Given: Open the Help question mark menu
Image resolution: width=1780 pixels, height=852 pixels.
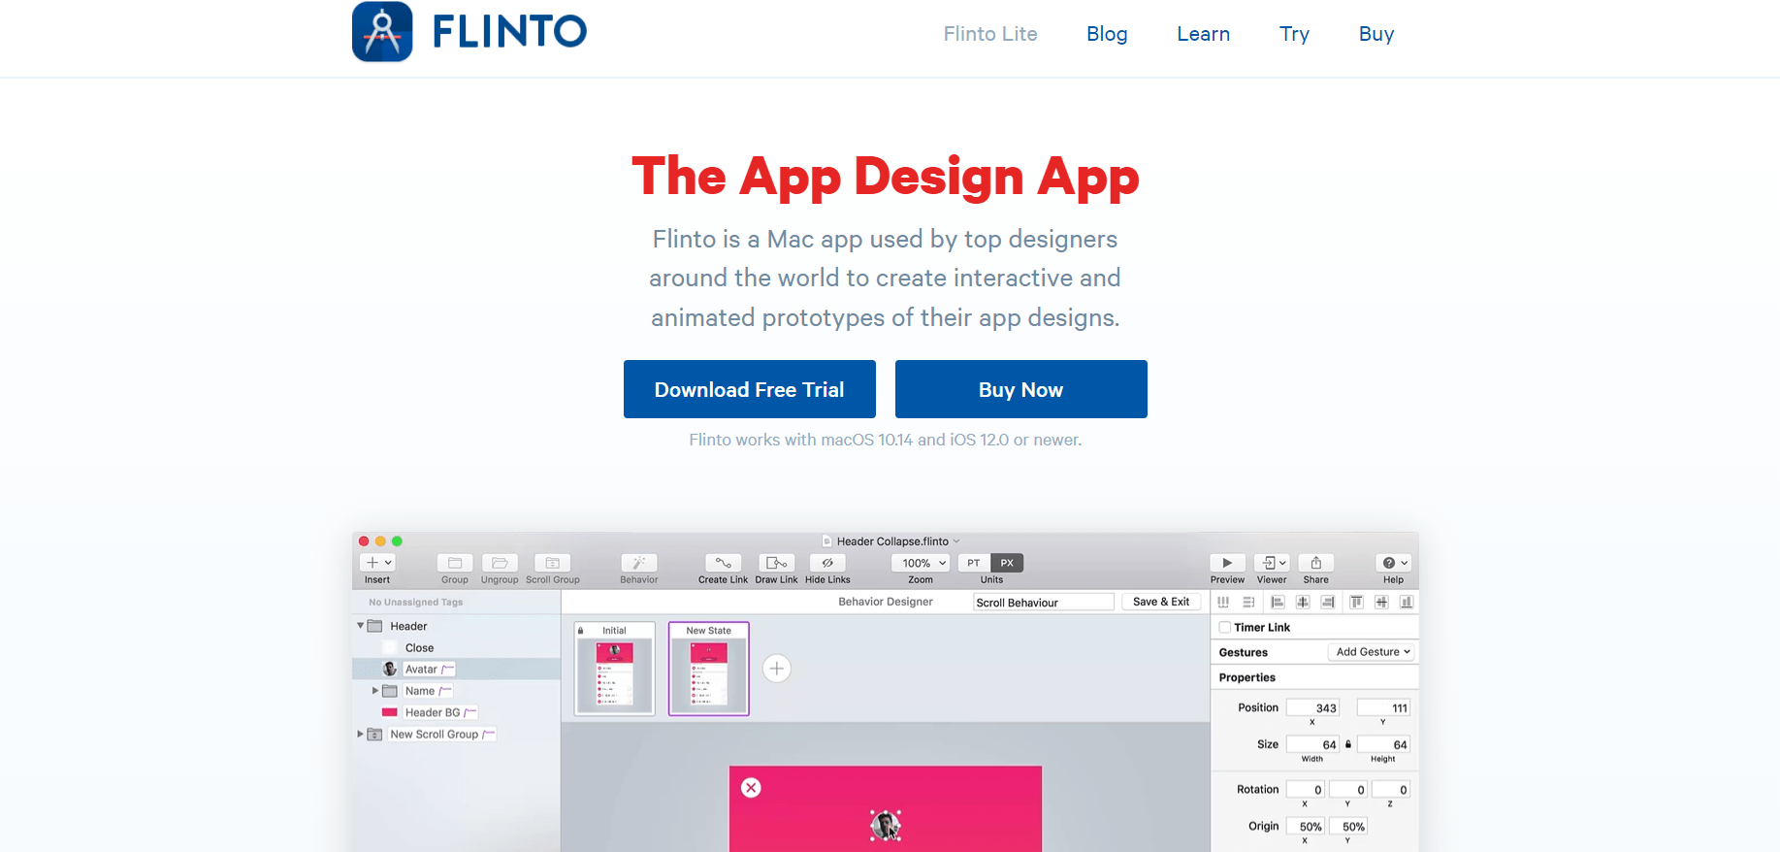Looking at the screenshot, I should click(x=1394, y=563).
